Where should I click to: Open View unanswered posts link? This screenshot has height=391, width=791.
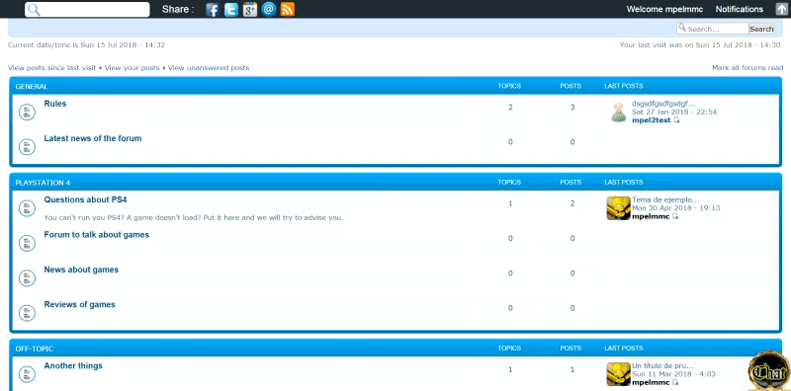pos(209,67)
